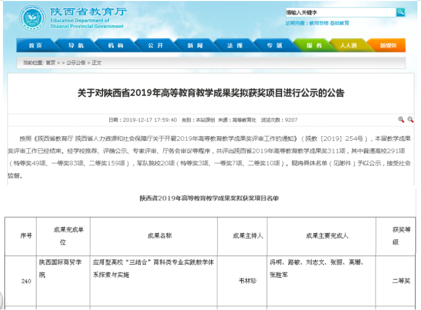Open the 机构 navigation tab
Image resolution: width=421 pixels, height=310 pixels.
pyautogui.click(x=116, y=46)
